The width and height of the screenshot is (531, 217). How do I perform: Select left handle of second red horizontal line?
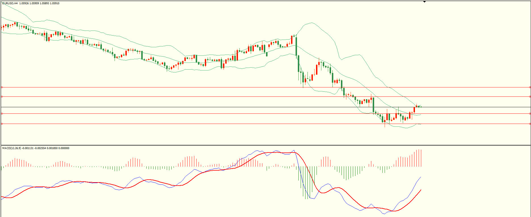click(2, 97)
